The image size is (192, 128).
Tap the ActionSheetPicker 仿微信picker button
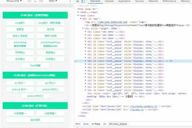coord(50,44)
